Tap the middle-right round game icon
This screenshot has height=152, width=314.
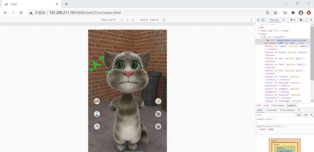158,114
